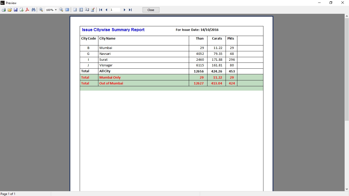Click 'Page 1 of 1' status text
Viewport: 349px width, 196px height.
8,194
